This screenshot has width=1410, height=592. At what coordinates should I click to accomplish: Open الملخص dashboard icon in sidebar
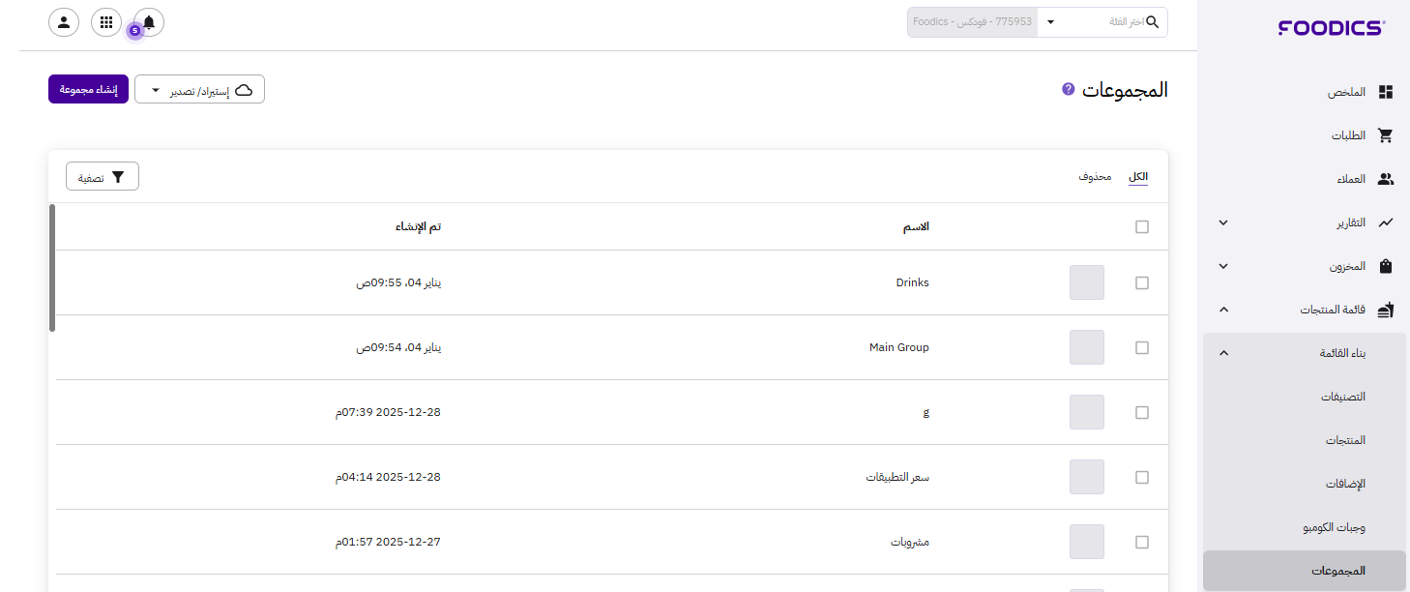1385,92
